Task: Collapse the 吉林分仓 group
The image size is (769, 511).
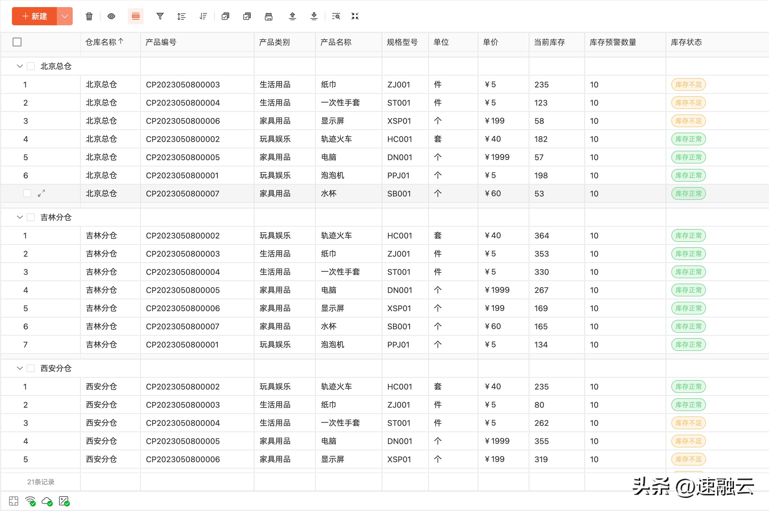Action: (x=19, y=217)
